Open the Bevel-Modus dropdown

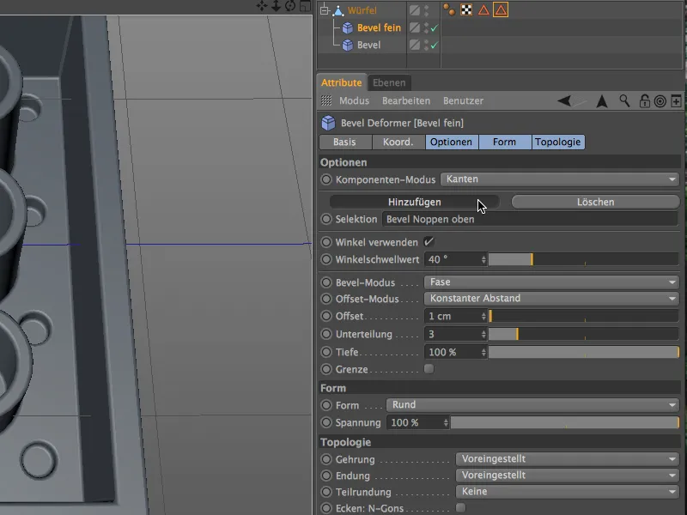tap(551, 282)
